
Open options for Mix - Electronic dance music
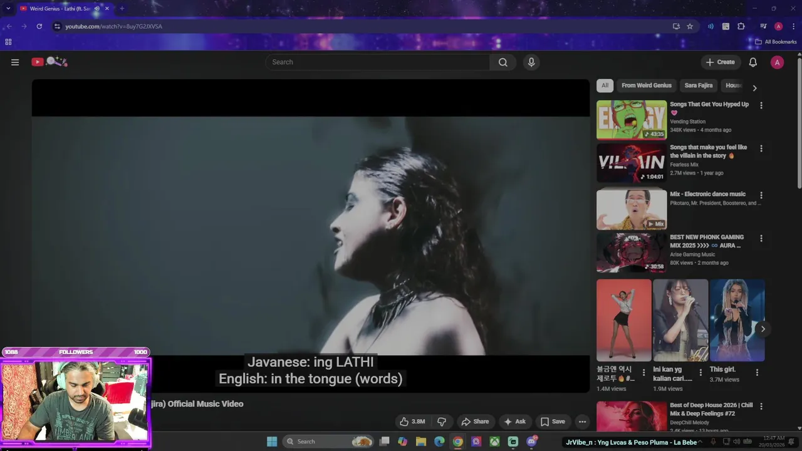point(761,195)
